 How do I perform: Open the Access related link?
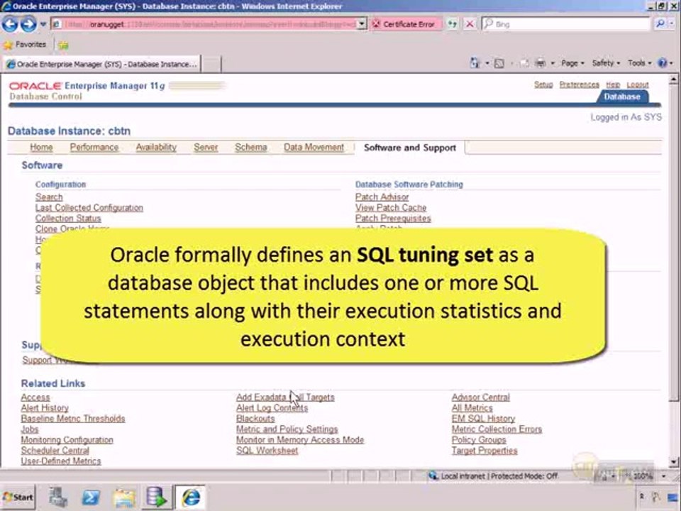pyautogui.click(x=35, y=397)
